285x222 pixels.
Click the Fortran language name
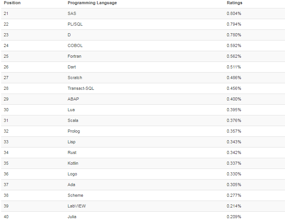tap(74, 57)
